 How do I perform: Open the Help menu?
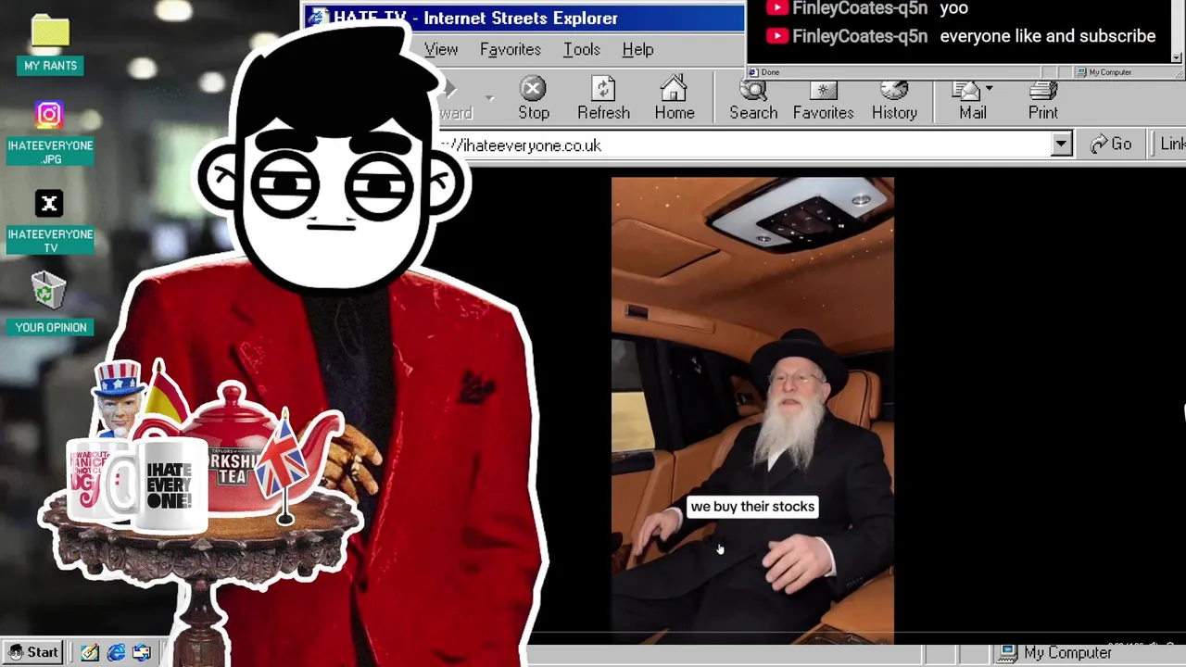637,49
